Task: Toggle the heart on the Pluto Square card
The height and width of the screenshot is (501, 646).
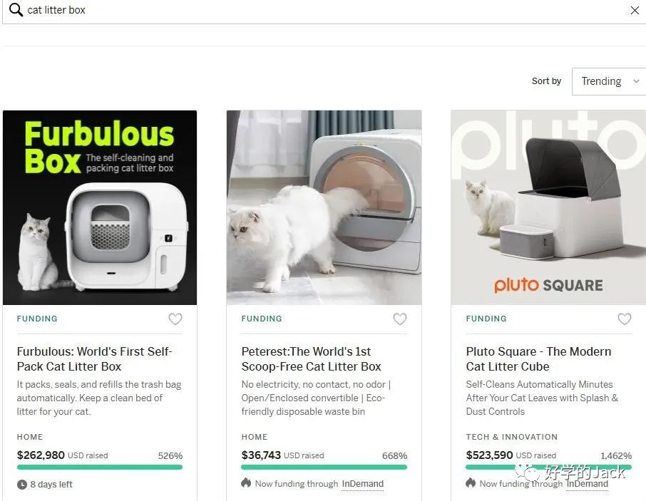Action: coord(624,319)
